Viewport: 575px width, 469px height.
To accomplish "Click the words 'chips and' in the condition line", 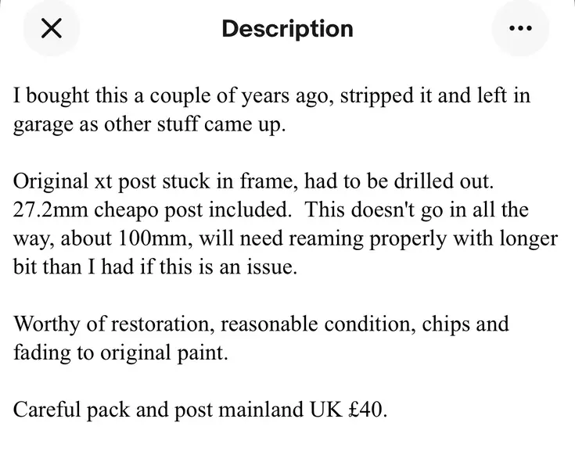I will [465, 324].
